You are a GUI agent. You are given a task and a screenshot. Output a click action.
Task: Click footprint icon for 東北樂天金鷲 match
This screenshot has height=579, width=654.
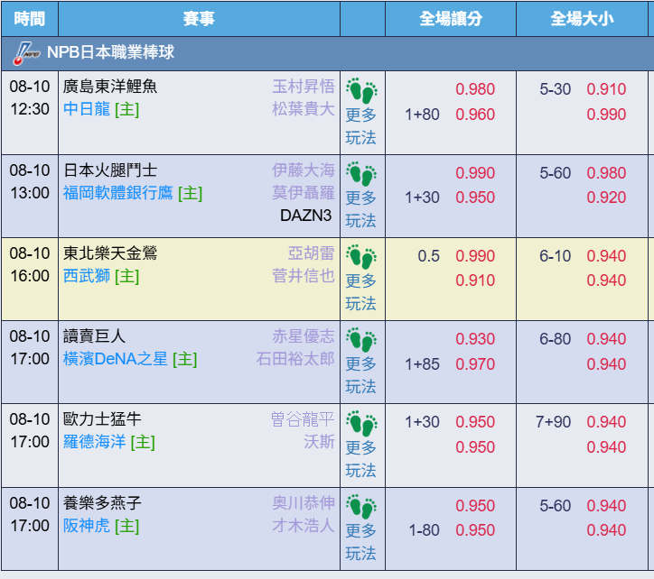click(361, 256)
